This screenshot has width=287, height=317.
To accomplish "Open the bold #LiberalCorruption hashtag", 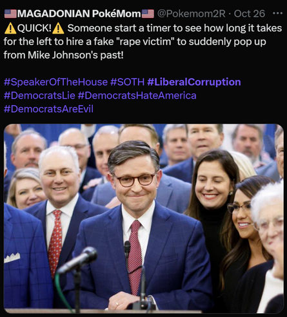I will tap(194, 82).
